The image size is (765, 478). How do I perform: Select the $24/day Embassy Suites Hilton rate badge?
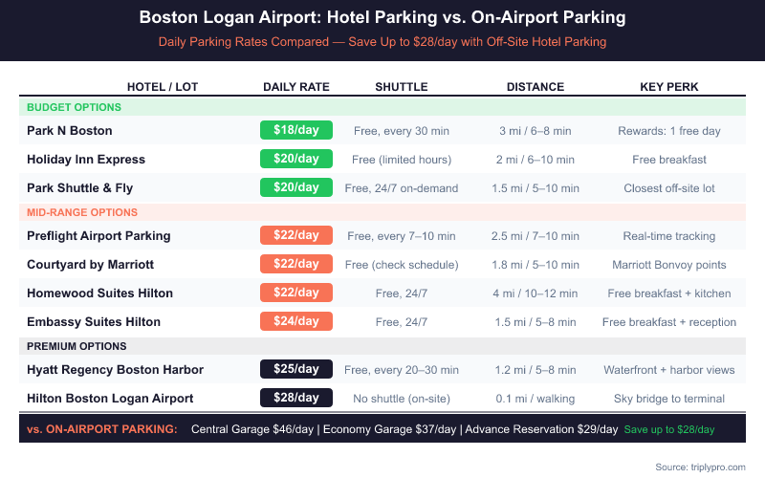coord(296,321)
